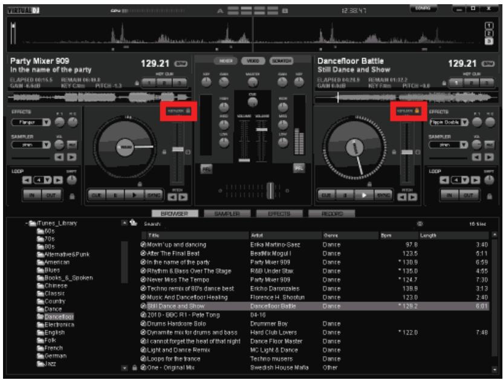503x380 pixels.
Task: Sync the right deck tempo
Action: pyautogui.click(x=383, y=195)
